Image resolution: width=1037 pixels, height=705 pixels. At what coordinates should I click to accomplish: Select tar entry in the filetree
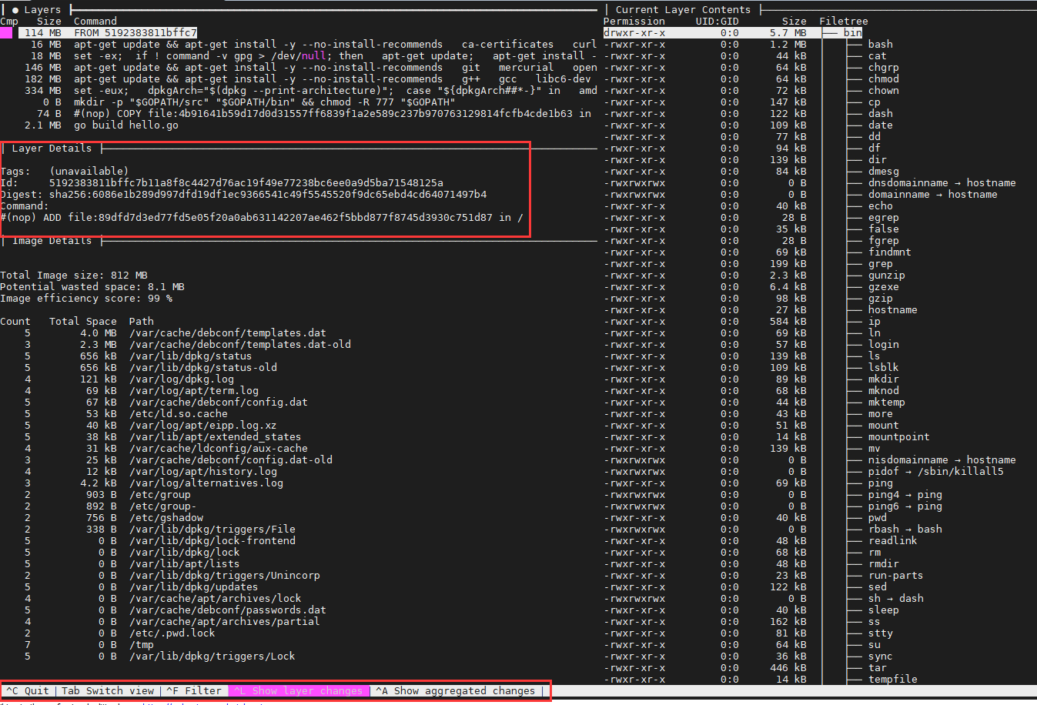coord(878,668)
